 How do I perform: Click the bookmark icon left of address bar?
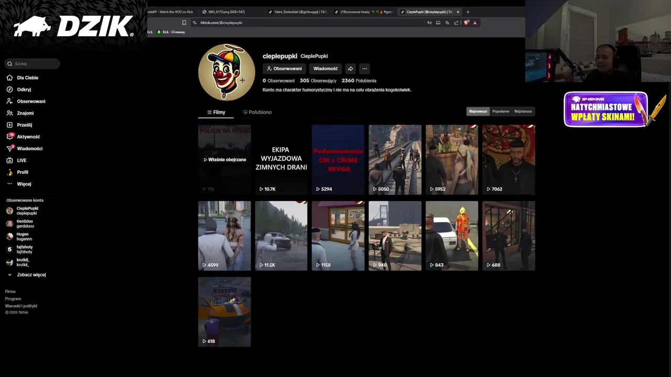click(x=184, y=23)
